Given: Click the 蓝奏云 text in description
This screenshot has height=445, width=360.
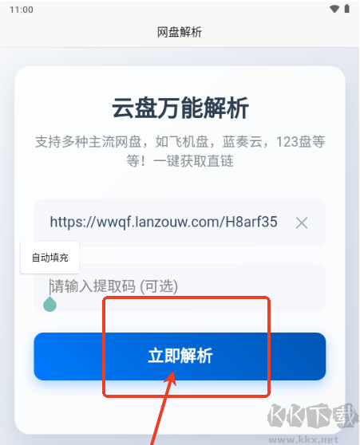Looking at the screenshot, I should (x=242, y=141).
